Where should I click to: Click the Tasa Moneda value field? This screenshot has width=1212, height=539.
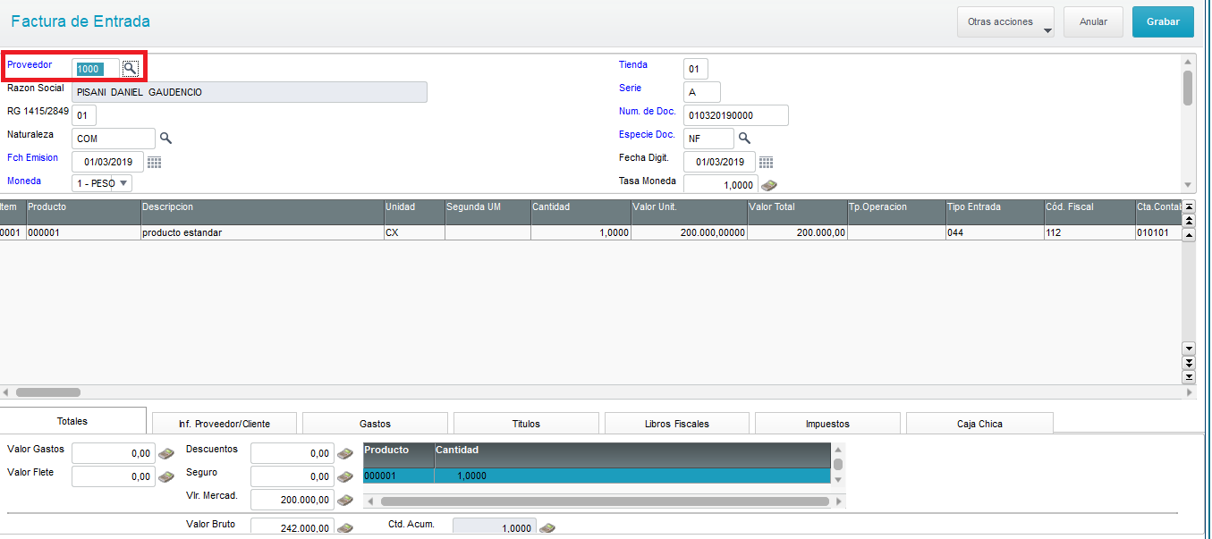click(721, 185)
